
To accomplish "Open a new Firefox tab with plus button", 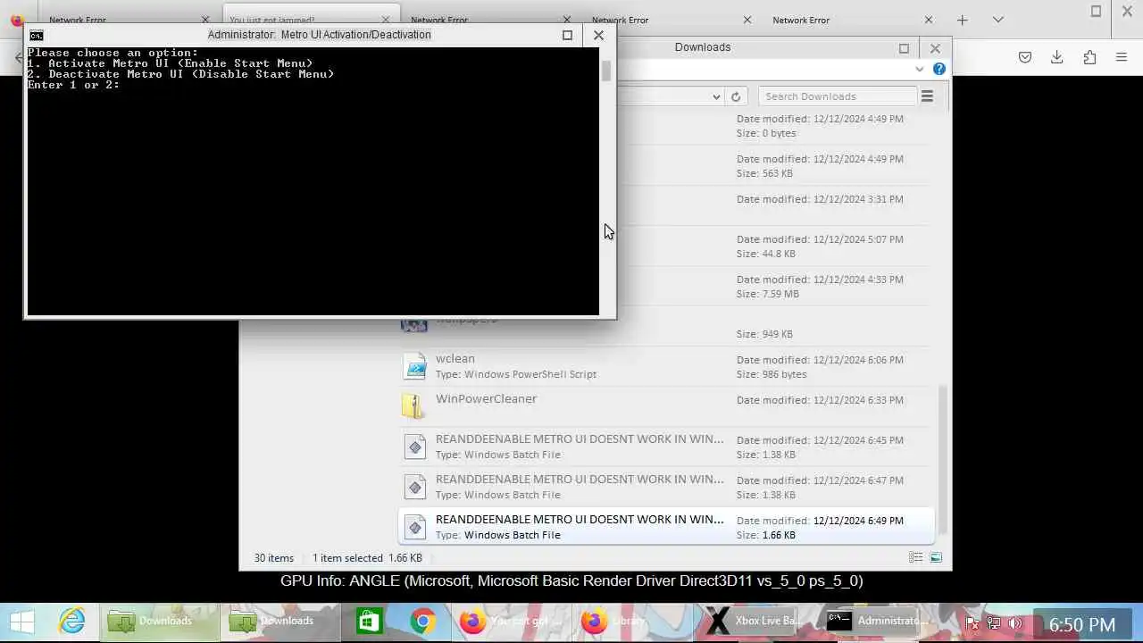I will (x=962, y=20).
